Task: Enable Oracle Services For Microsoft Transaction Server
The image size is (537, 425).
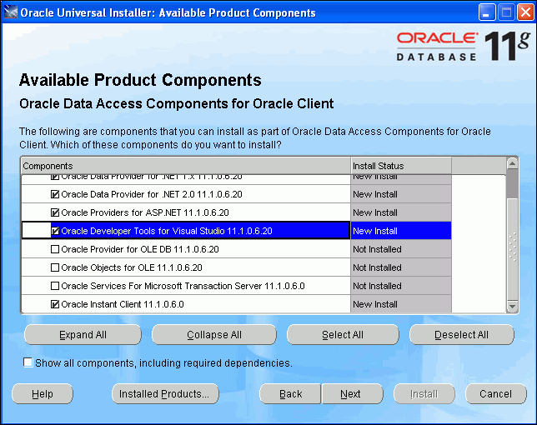Action: coord(55,286)
